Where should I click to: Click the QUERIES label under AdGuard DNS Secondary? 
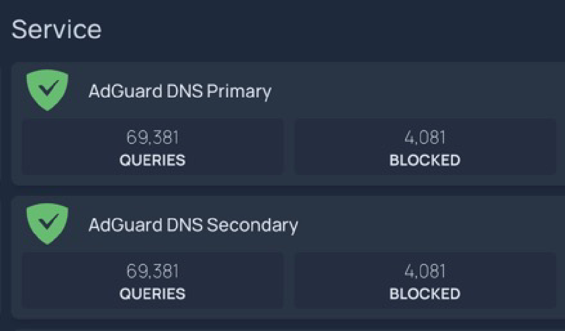pos(152,294)
